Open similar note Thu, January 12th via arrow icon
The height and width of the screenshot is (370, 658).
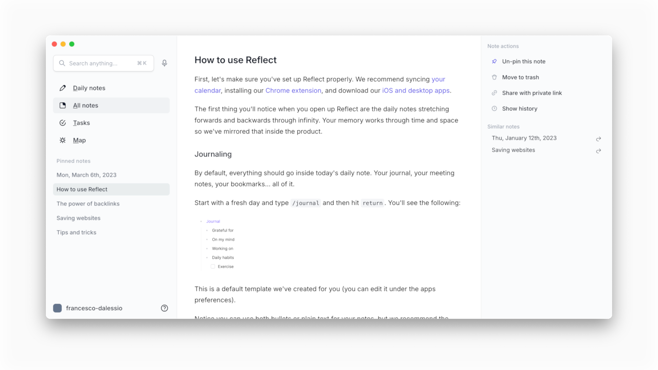(598, 139)
